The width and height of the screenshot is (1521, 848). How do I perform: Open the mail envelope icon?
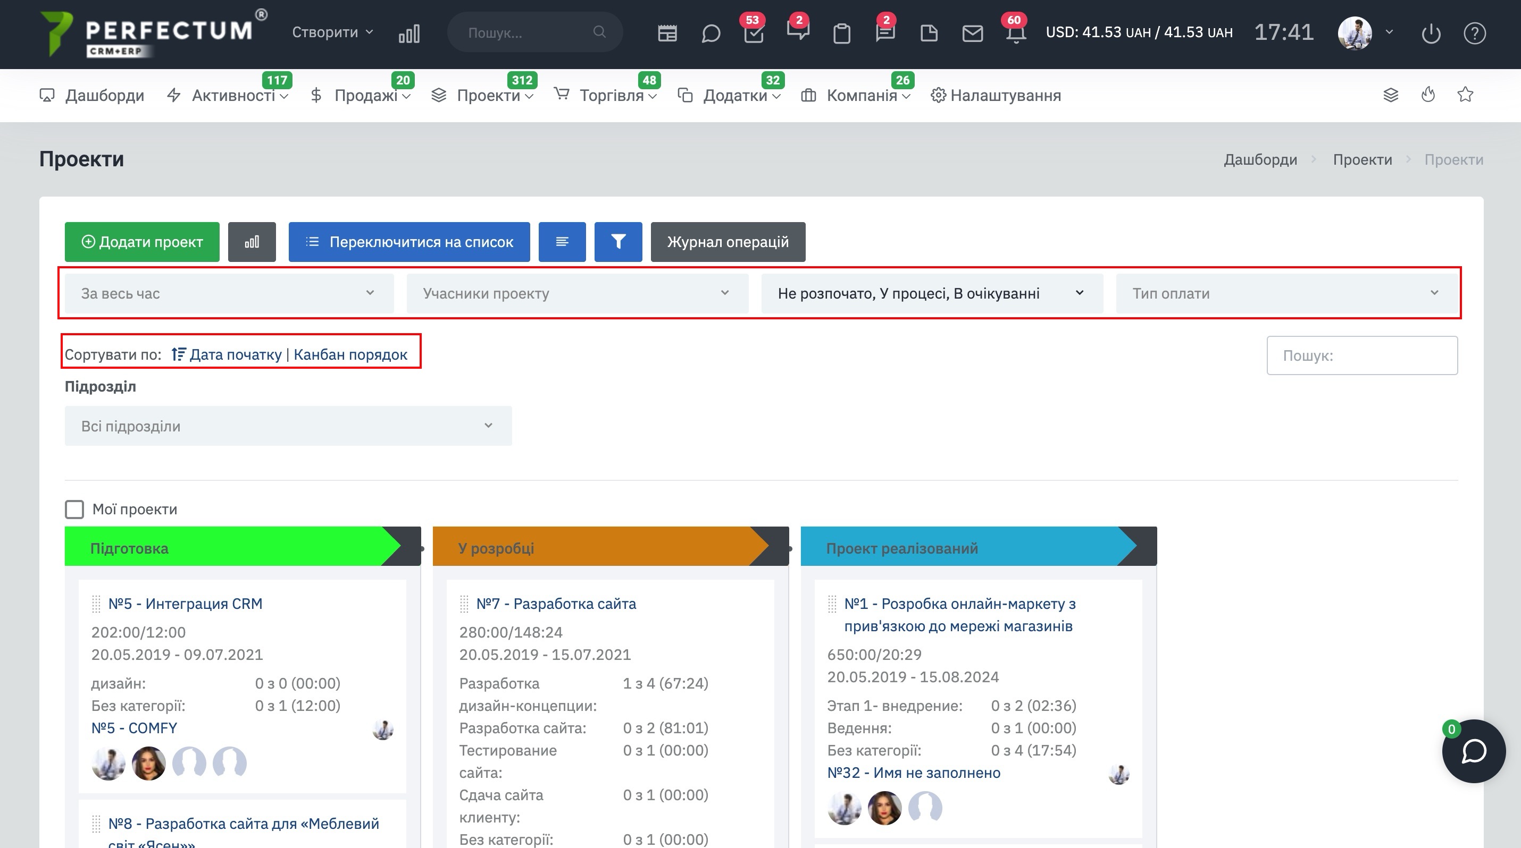(x=973, y=33)
